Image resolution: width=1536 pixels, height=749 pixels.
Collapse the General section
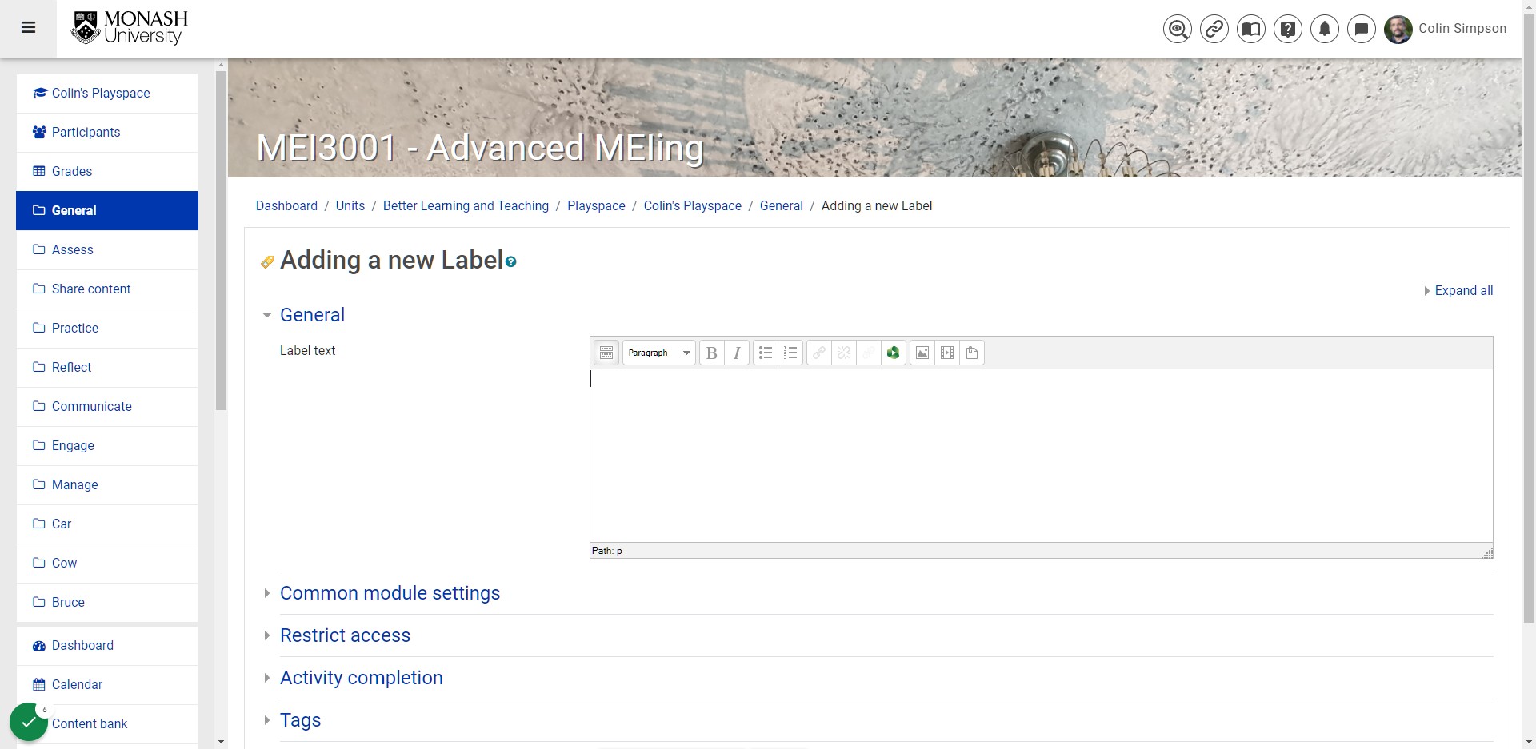click(312, 315)
